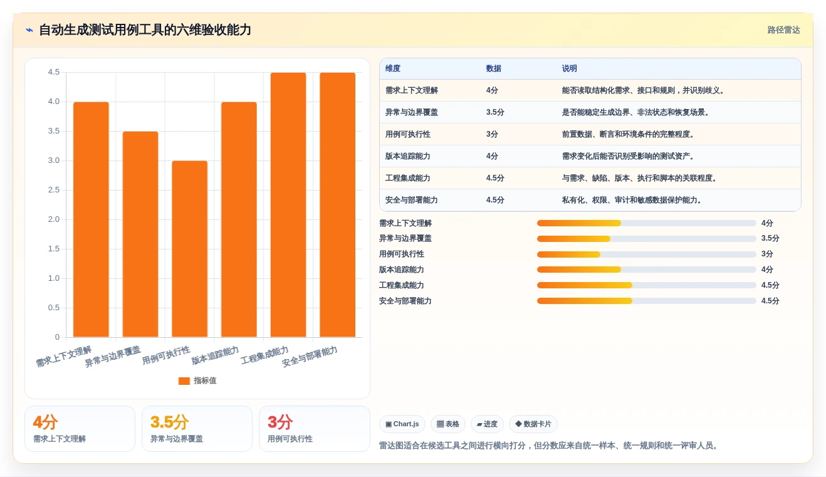Screen dimensions: 826x477
Task: Click the 安全与部署能力 chart bar
Action: coord(338,205)
